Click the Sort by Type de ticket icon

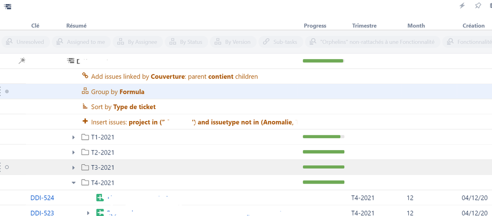pos(85,107)
